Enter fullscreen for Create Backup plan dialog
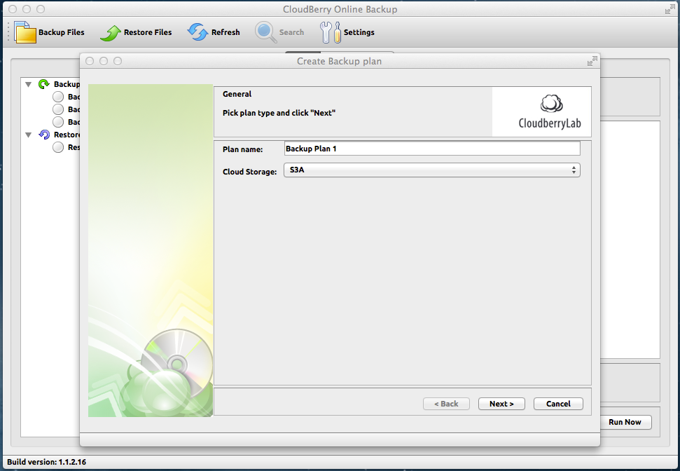680x471 pixels. 592,61
